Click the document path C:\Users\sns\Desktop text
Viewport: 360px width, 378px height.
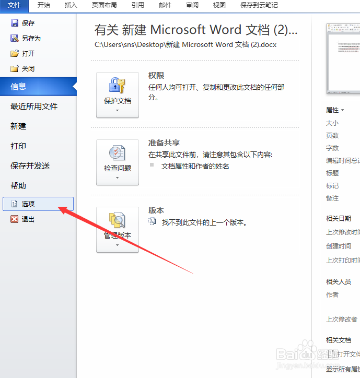click(x=185, y=44)
